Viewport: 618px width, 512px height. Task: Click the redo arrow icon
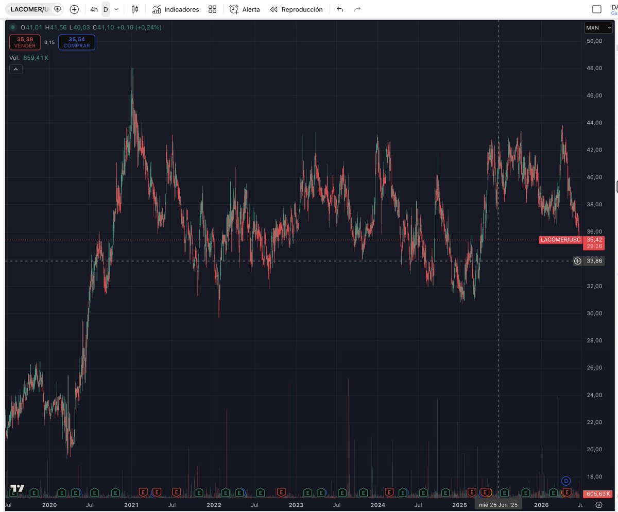[357, 9]
